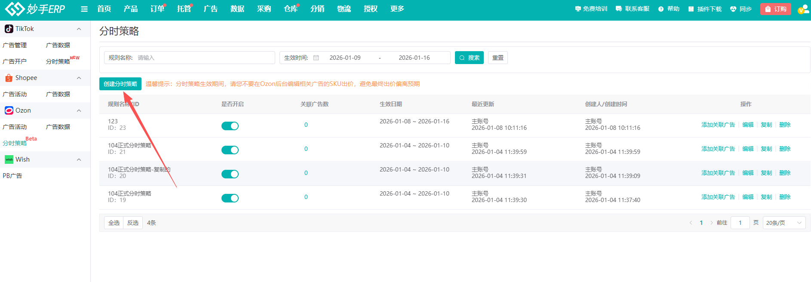Turn off the switch for rule ID 21

(230, 150)
